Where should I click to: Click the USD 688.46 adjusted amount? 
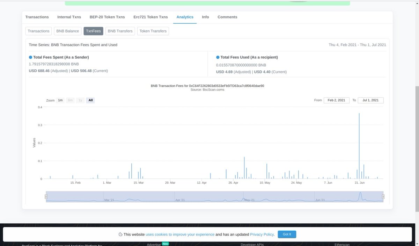(39, 71)
